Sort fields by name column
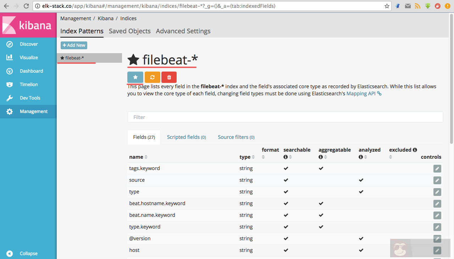454x259 pixels. [146, 157]
